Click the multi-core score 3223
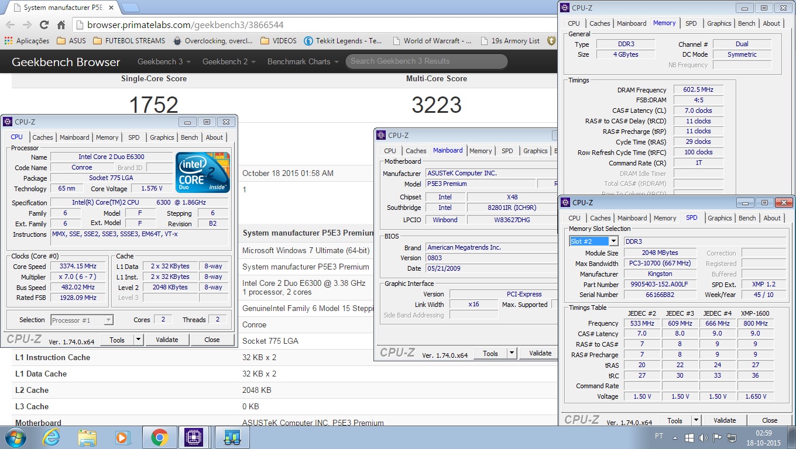Image resolution: width=796 pixels, height=449 pixels. pyautogui.click(x=437, y=105)
